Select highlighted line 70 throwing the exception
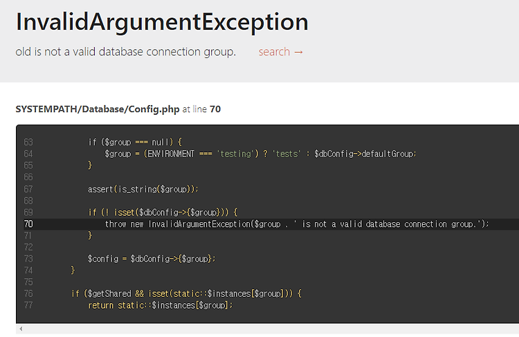 coord(267,224)
